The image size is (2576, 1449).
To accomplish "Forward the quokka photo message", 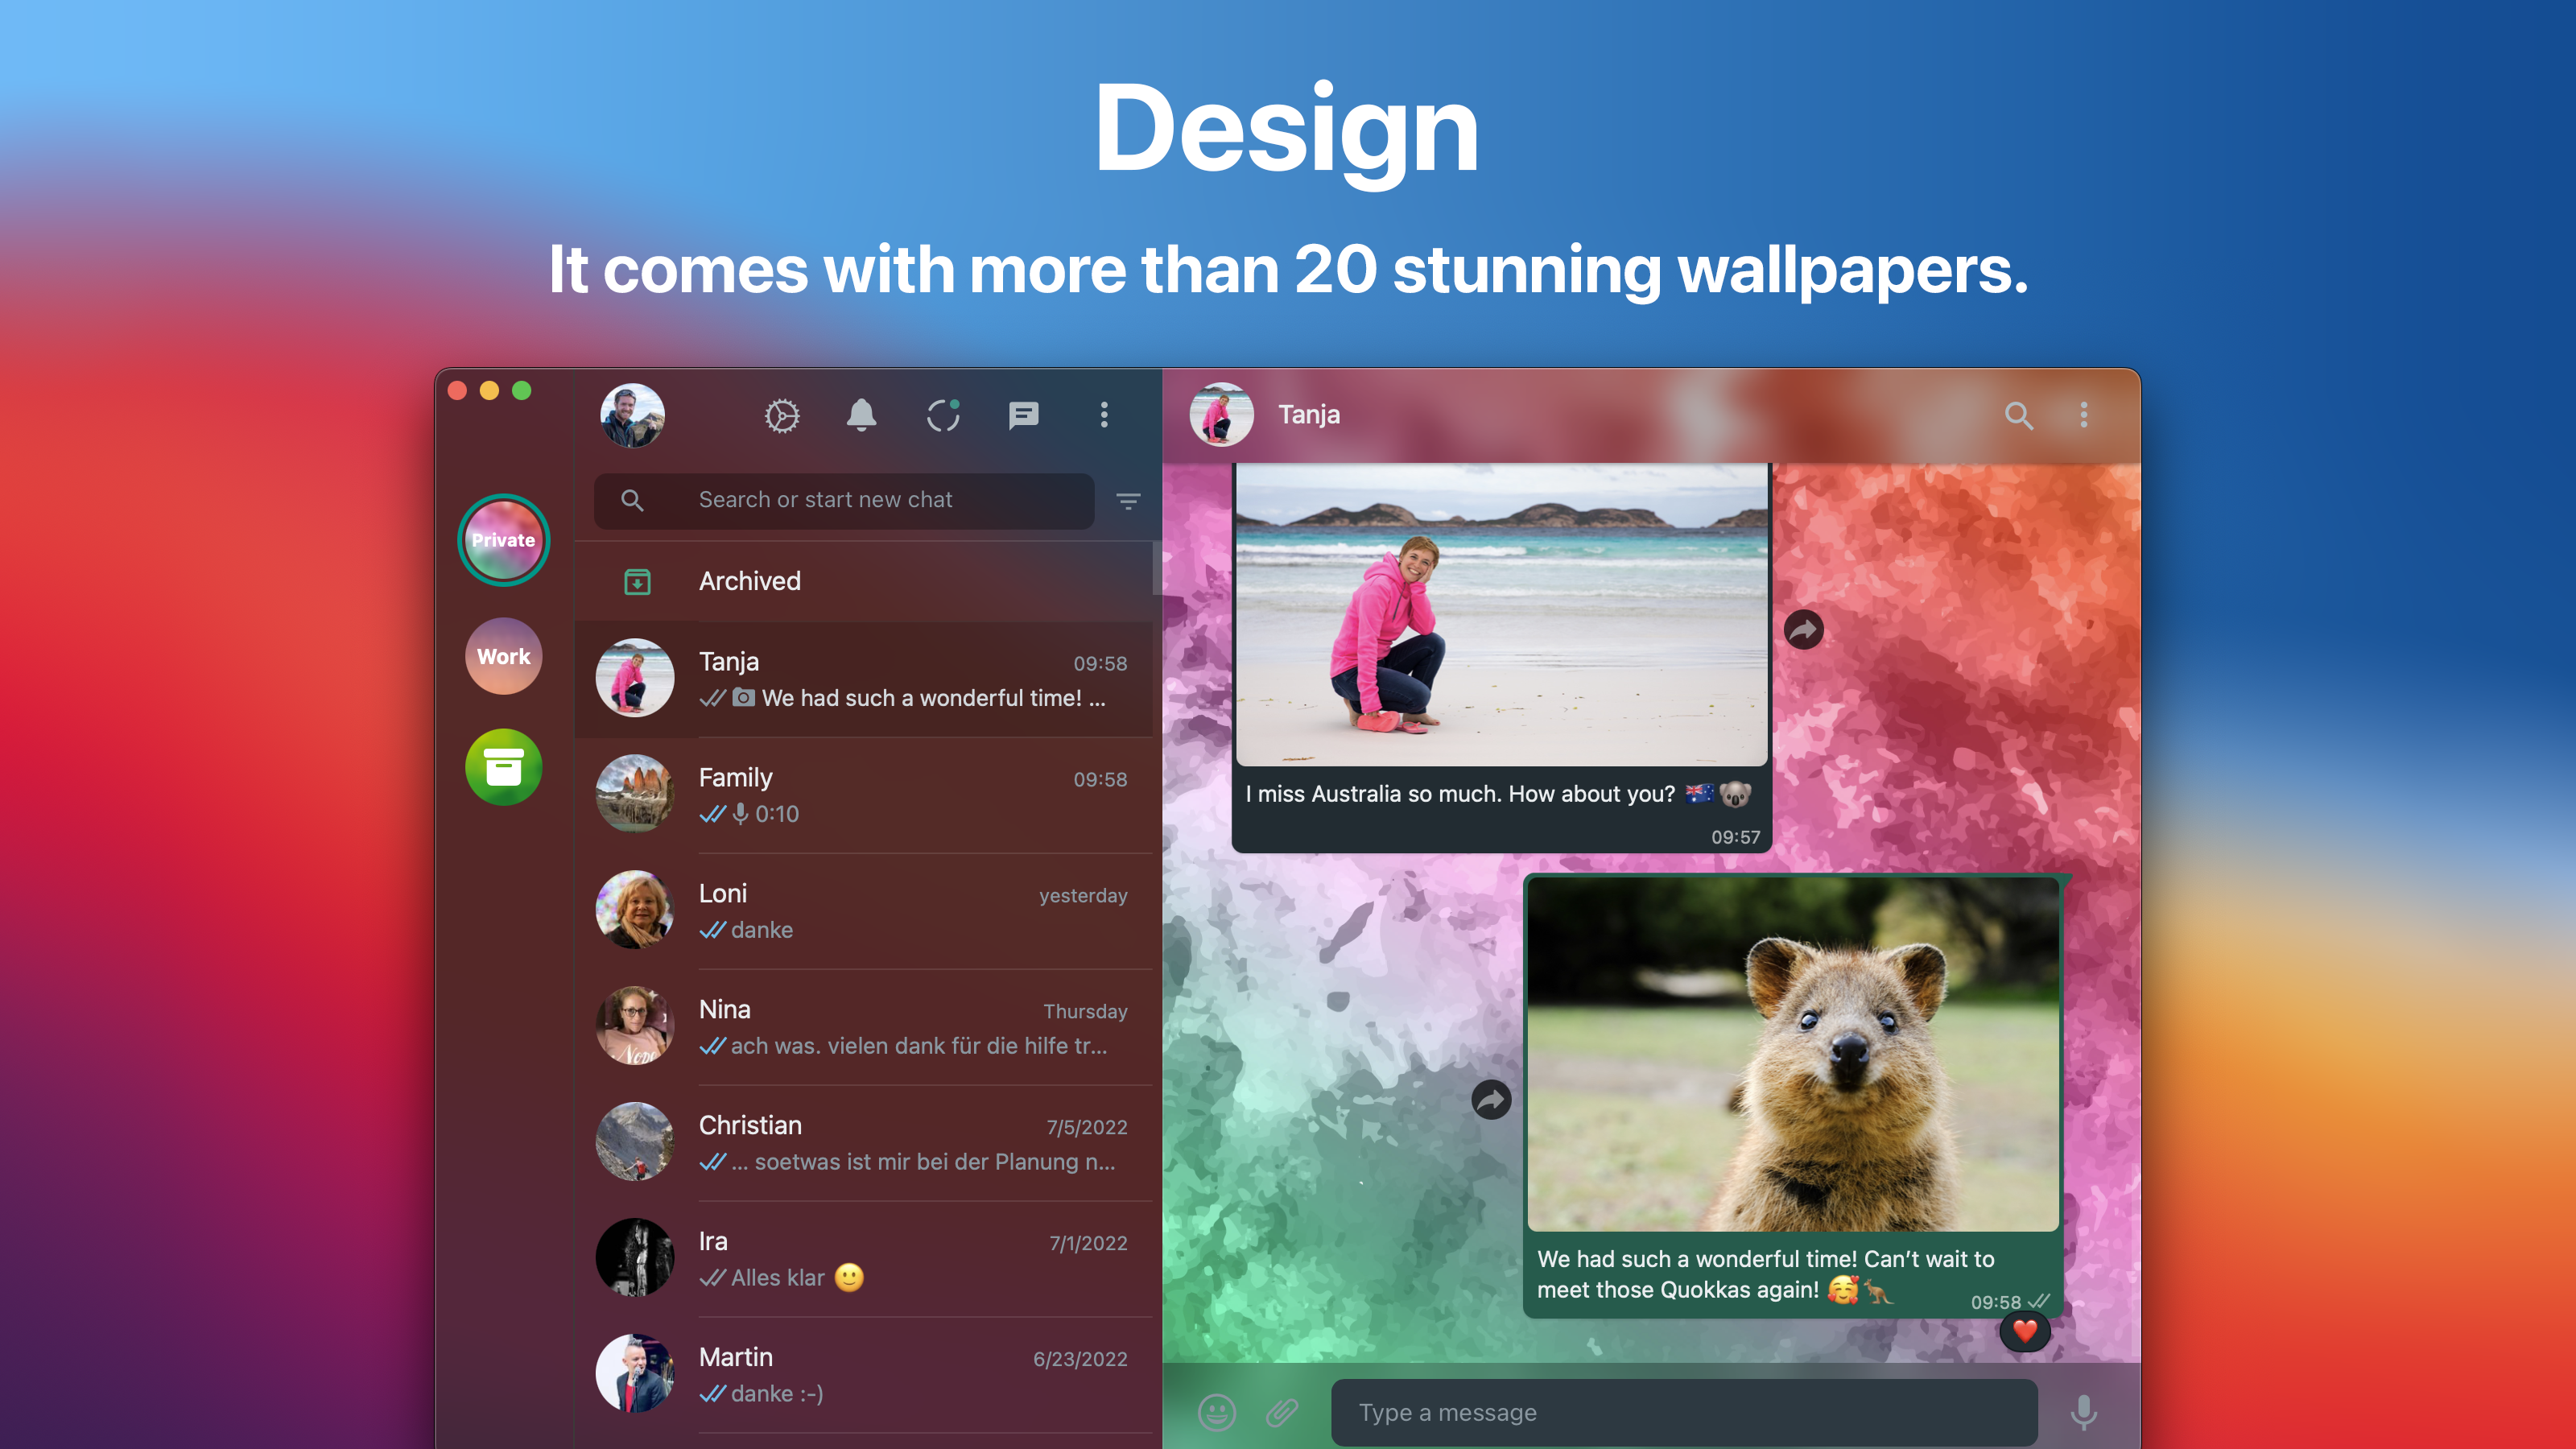I will (x=1491, y=1100).
